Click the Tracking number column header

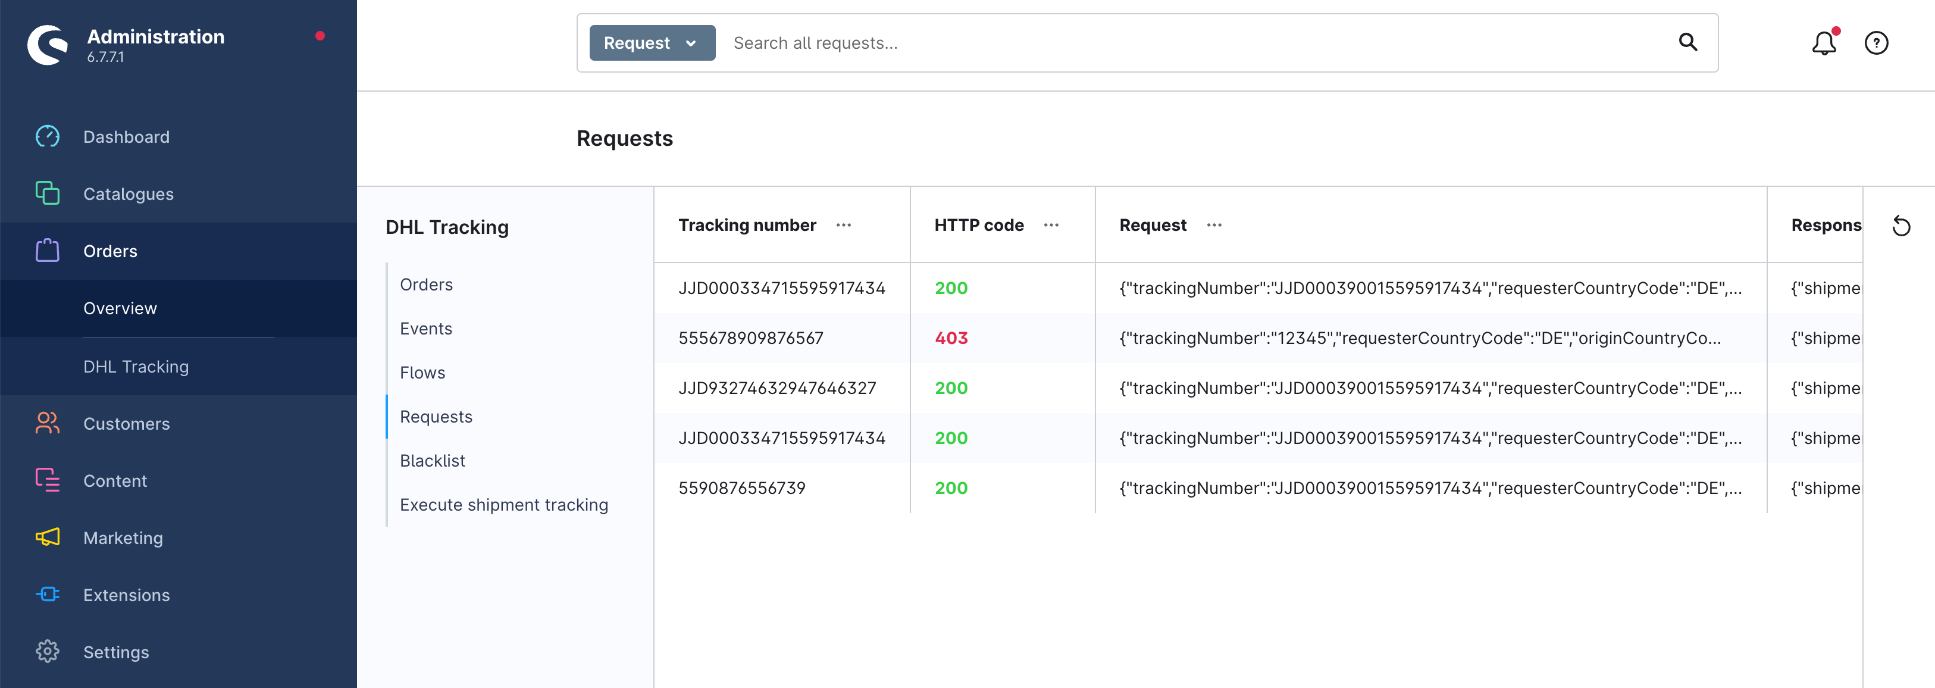747,226
